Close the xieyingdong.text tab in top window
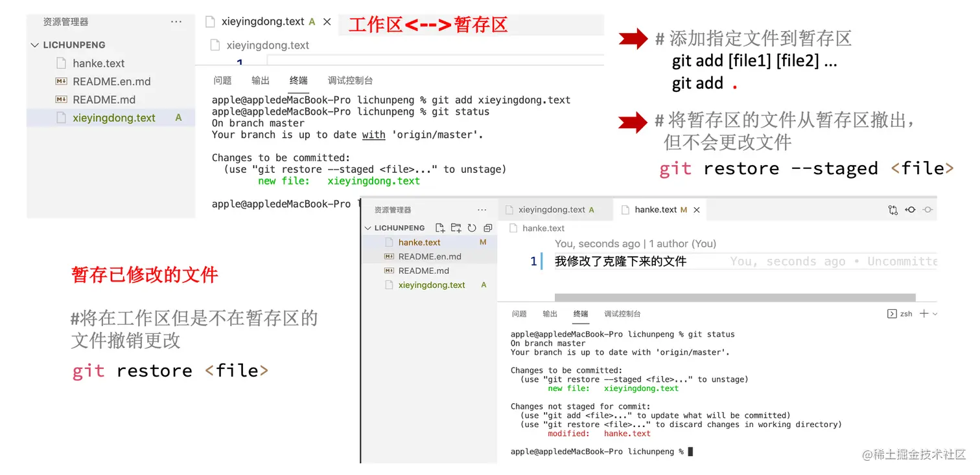The image size is (980, 475). (327, 21)
